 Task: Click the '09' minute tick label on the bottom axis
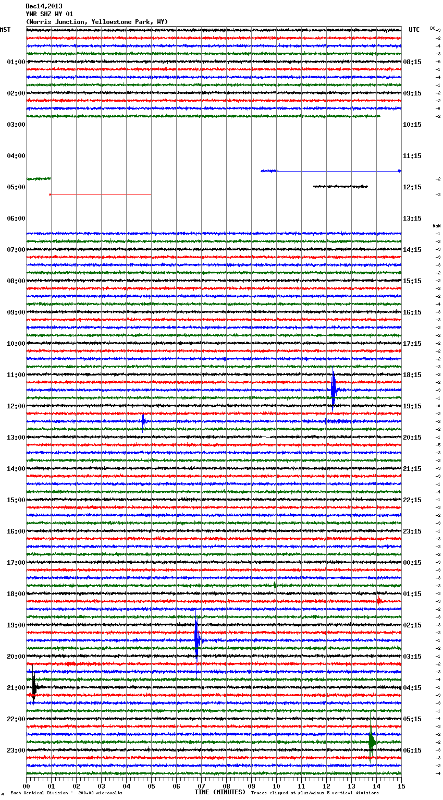251,786
